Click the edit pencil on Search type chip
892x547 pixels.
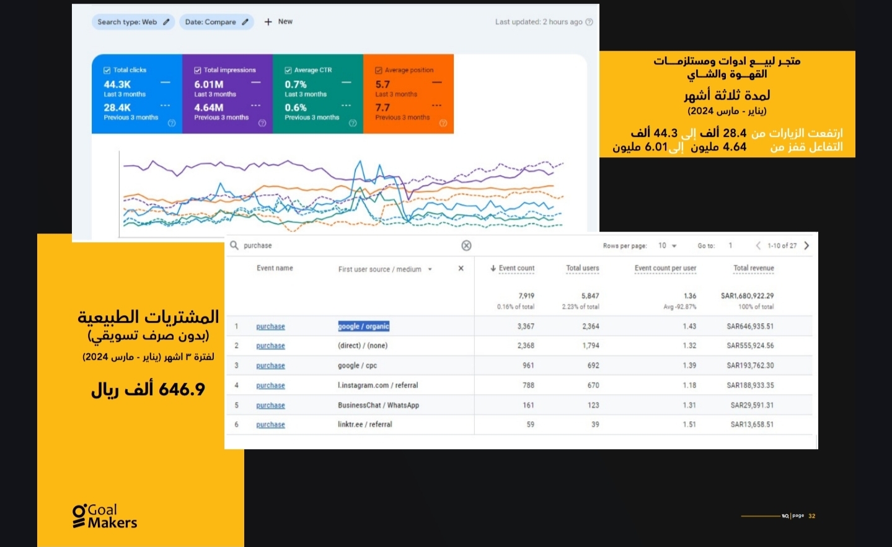(166, 22)
